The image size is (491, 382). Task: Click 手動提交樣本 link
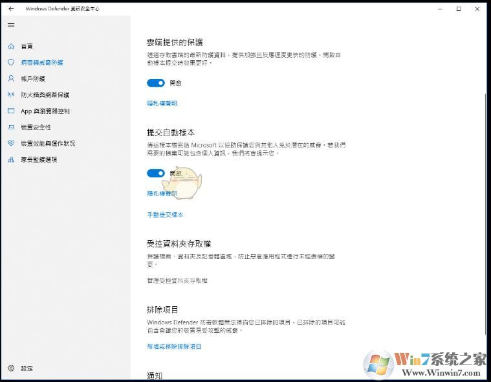tap(165, 214)
